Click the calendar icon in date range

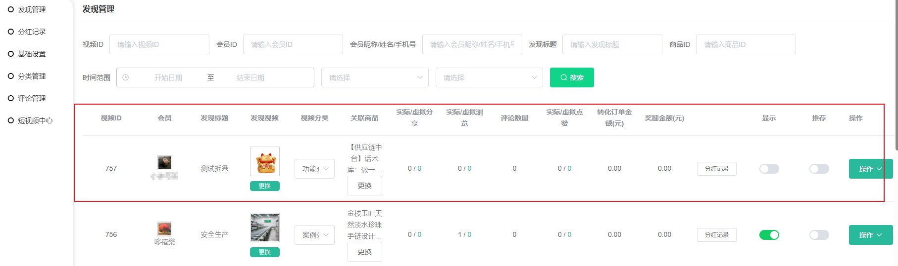coord(126,77)
